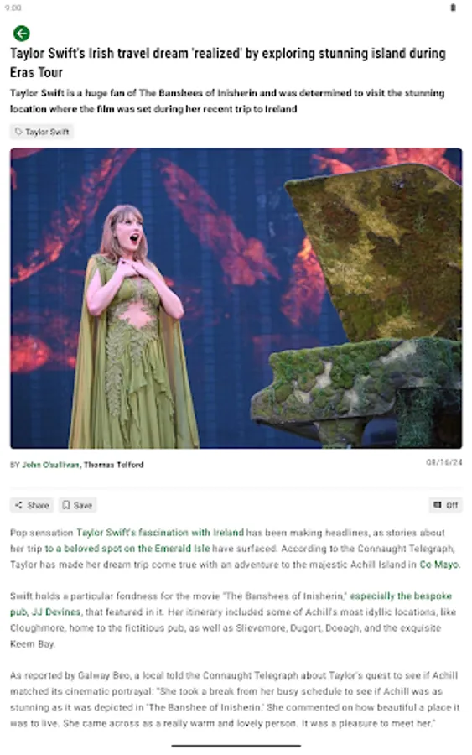Tap the battery icon in status bar

453,8
